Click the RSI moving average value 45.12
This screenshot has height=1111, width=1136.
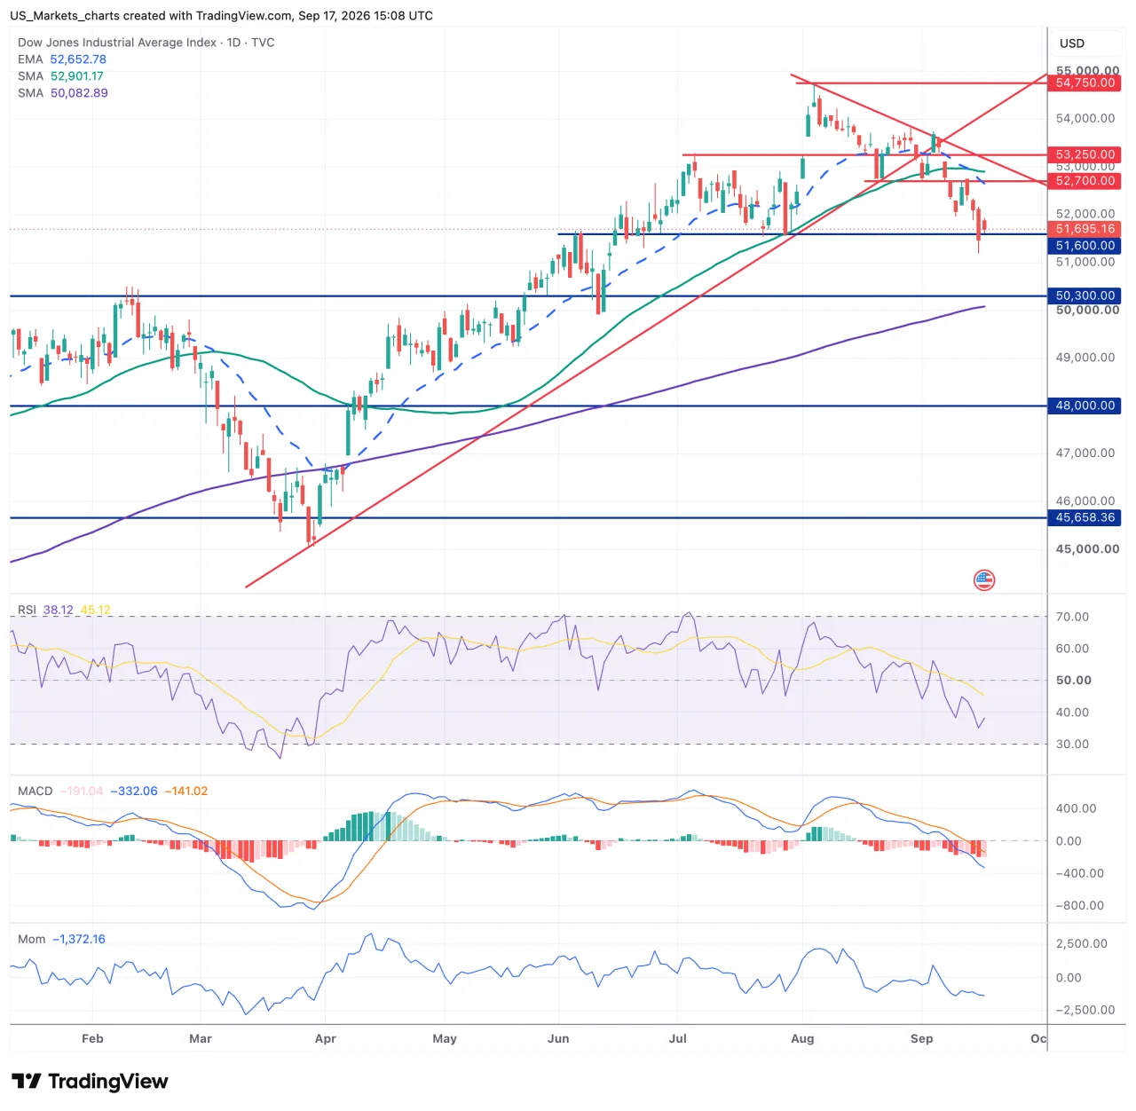pyautogui.click(x=96, y=611)
